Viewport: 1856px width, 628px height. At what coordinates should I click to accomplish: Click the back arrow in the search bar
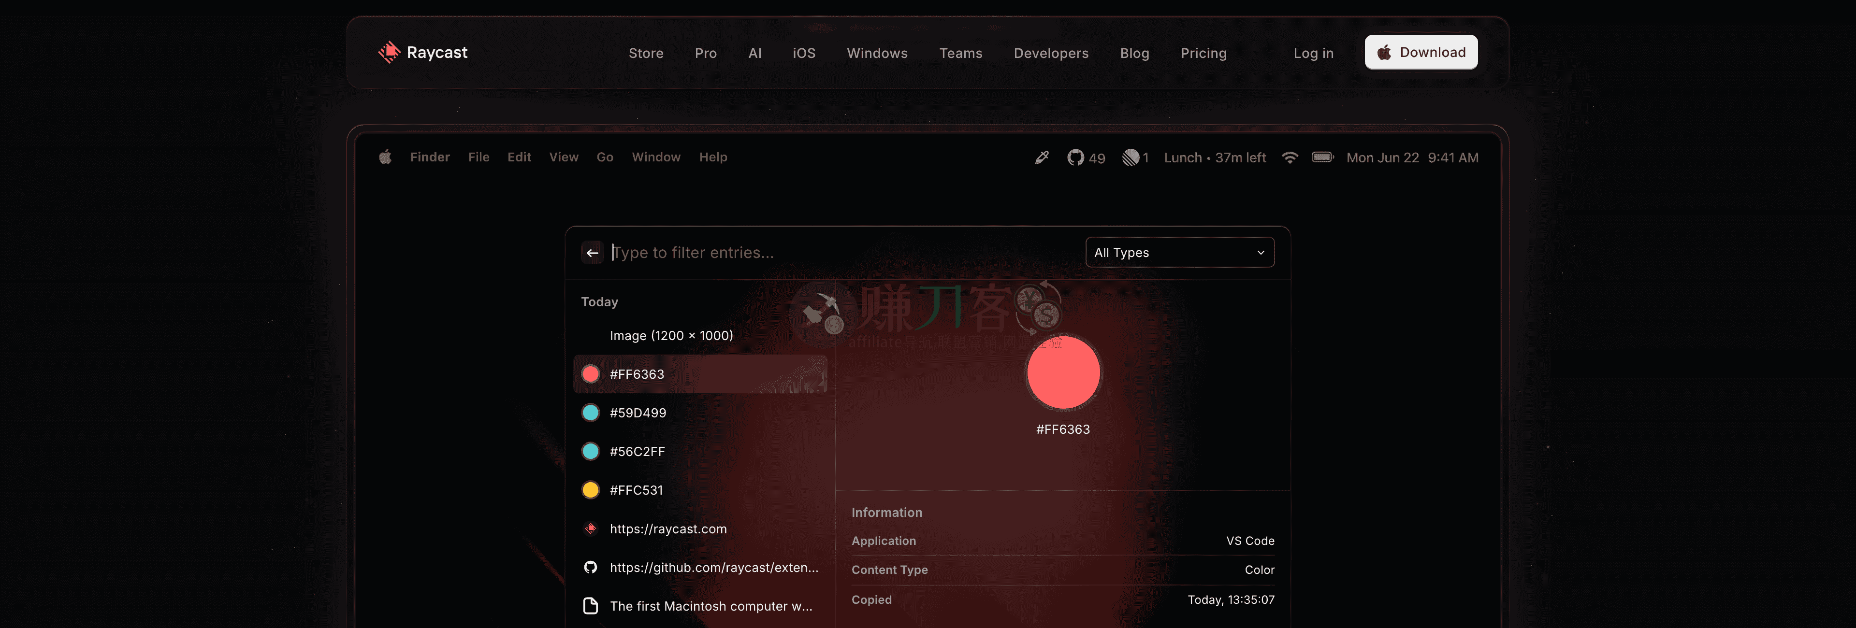pyautogui.click(x=592, y=253)
